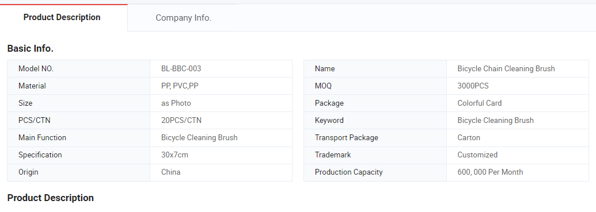Screen dimensions: 596x212
Task: Select the China origin value
Action: point(170,172)
